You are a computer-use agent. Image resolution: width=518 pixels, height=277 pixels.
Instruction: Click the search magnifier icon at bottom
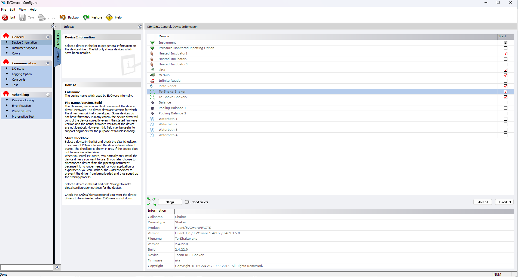[x=57, y=267]
